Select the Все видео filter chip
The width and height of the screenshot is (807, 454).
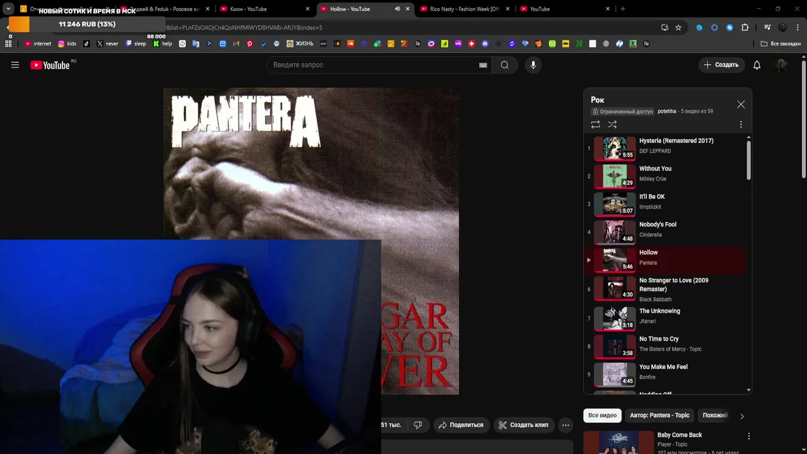click(x=602, y=416)
